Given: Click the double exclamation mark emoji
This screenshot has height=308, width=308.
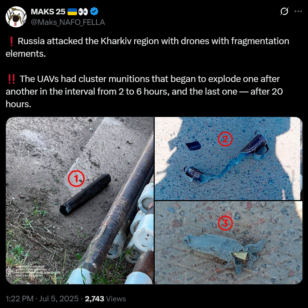Looking at the screenshot, I should tap(12, 79).
